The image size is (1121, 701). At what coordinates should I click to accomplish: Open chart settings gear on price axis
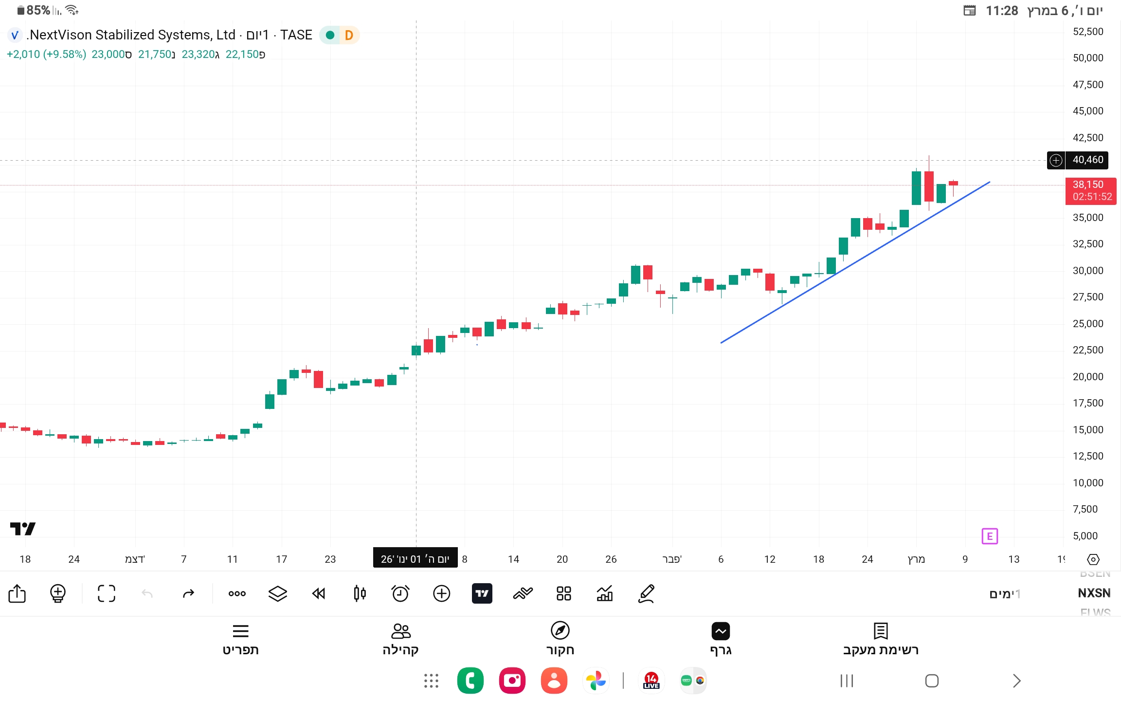click(1093, 559)
